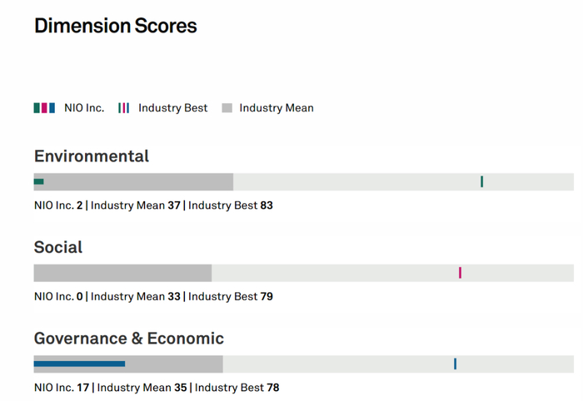Click the blue NIO Governance score bar
The height and width of the screenshot is (401, 583).
tap(79, 364)
